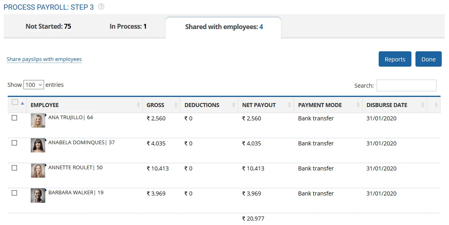Click the sort arrows on the last blank column
Image resolution: width=449 pixels, height=225 pixels.
coord(436,105)
